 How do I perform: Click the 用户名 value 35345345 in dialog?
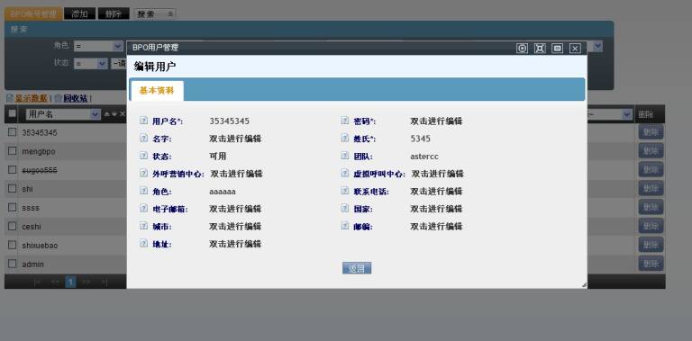pyautogui.click(x=230, y=121)
